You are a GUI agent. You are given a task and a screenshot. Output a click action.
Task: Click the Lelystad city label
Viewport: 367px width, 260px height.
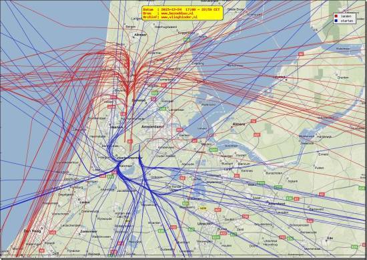click(279, 77)
